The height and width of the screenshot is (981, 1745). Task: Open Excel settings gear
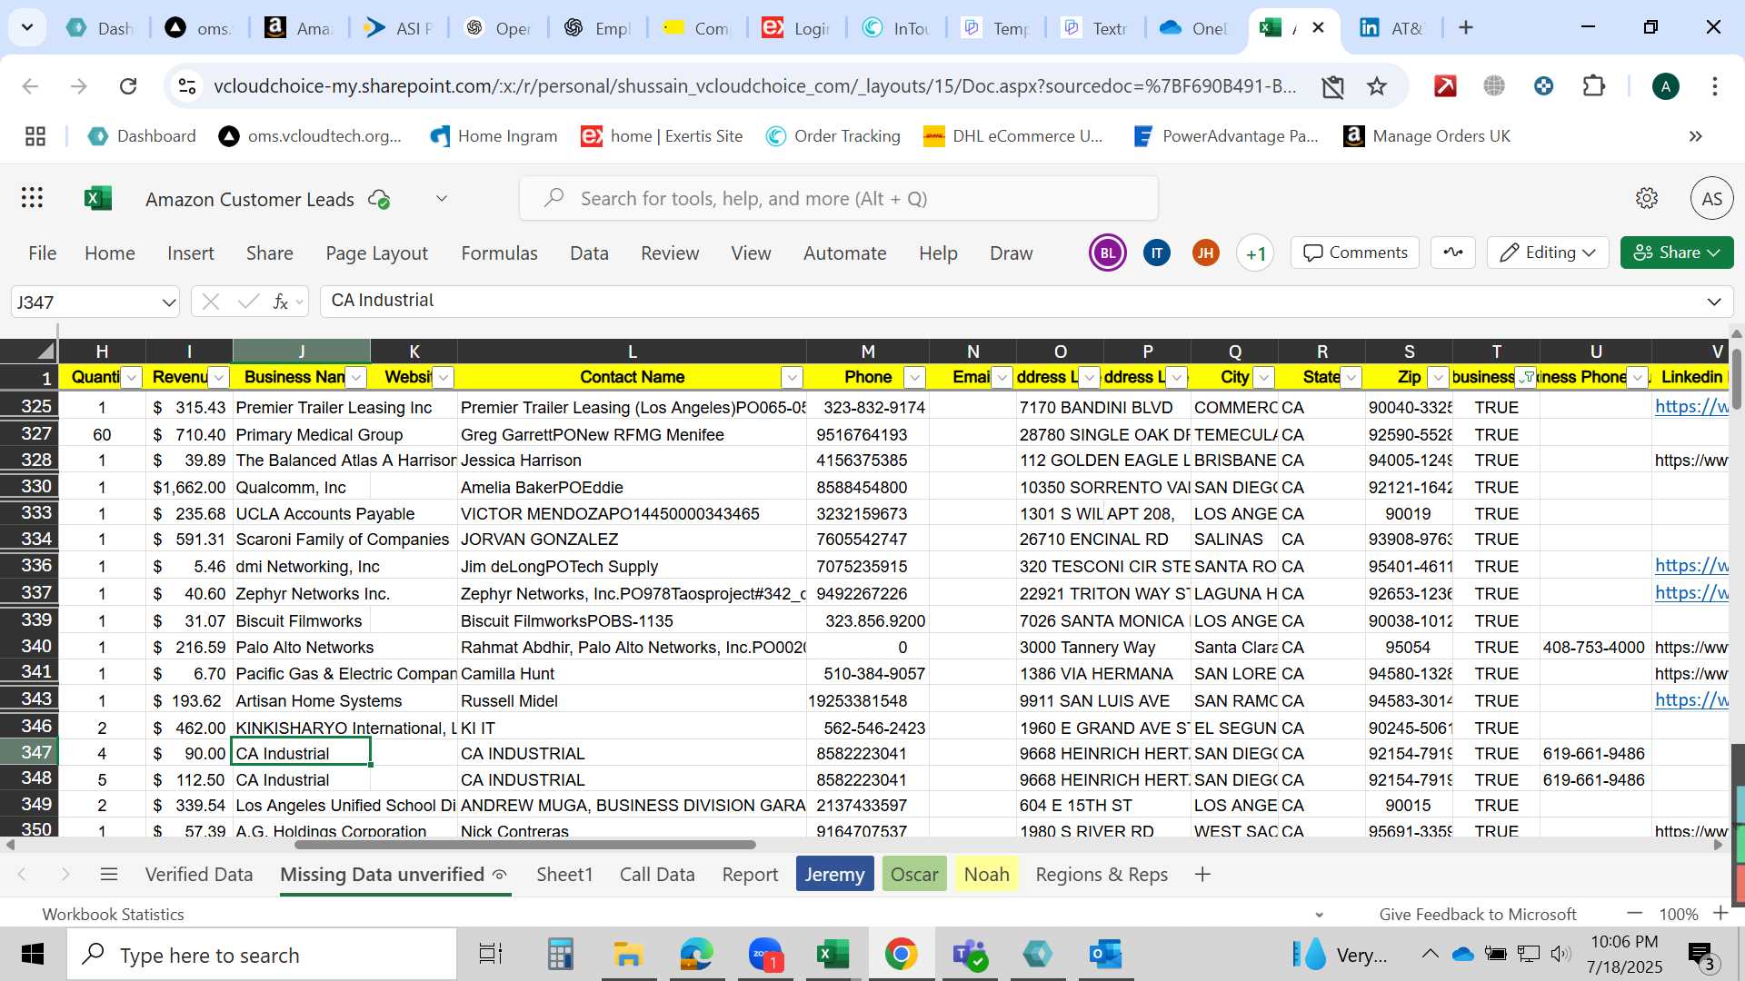1647,198
